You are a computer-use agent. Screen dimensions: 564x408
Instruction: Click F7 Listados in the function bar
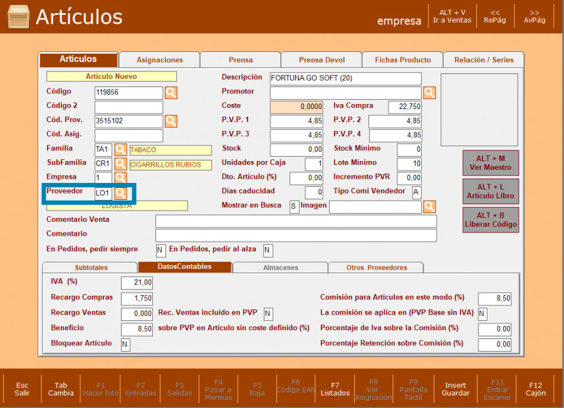335,389
